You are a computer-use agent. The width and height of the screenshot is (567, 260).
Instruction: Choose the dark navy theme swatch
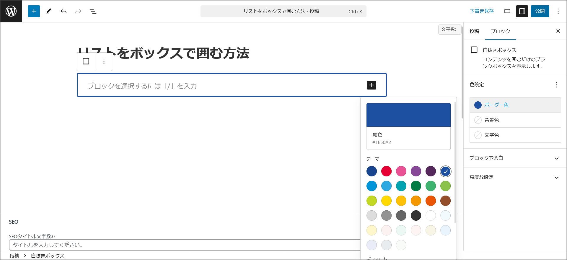coord(372,171)
